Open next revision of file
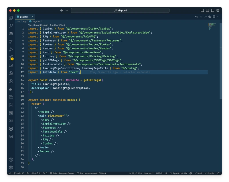 coord(205,17)
